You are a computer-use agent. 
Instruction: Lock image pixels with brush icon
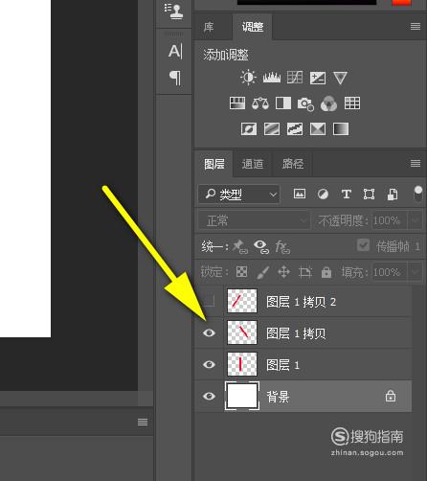click(263, 272)
